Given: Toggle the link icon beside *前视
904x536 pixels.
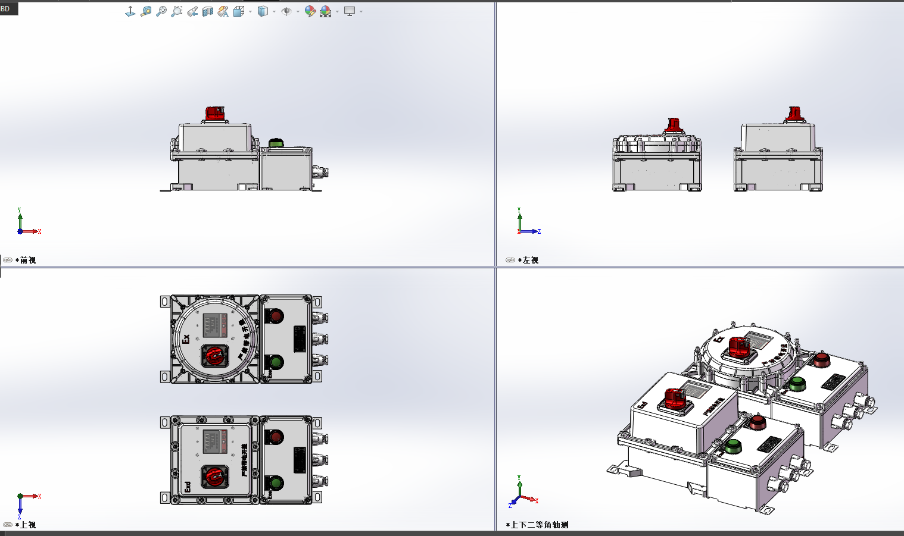Looking at the screenshot, I should pos(8,260).
